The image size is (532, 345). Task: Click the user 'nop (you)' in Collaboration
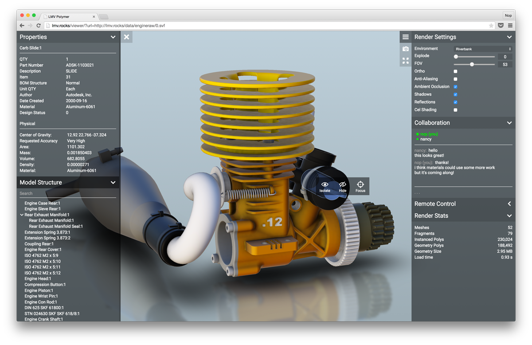click(429, 134)
